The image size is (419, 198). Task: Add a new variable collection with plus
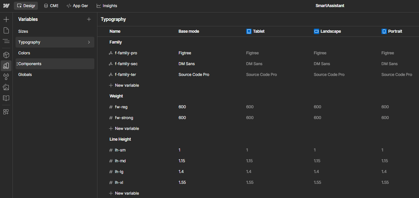(89, 19)
